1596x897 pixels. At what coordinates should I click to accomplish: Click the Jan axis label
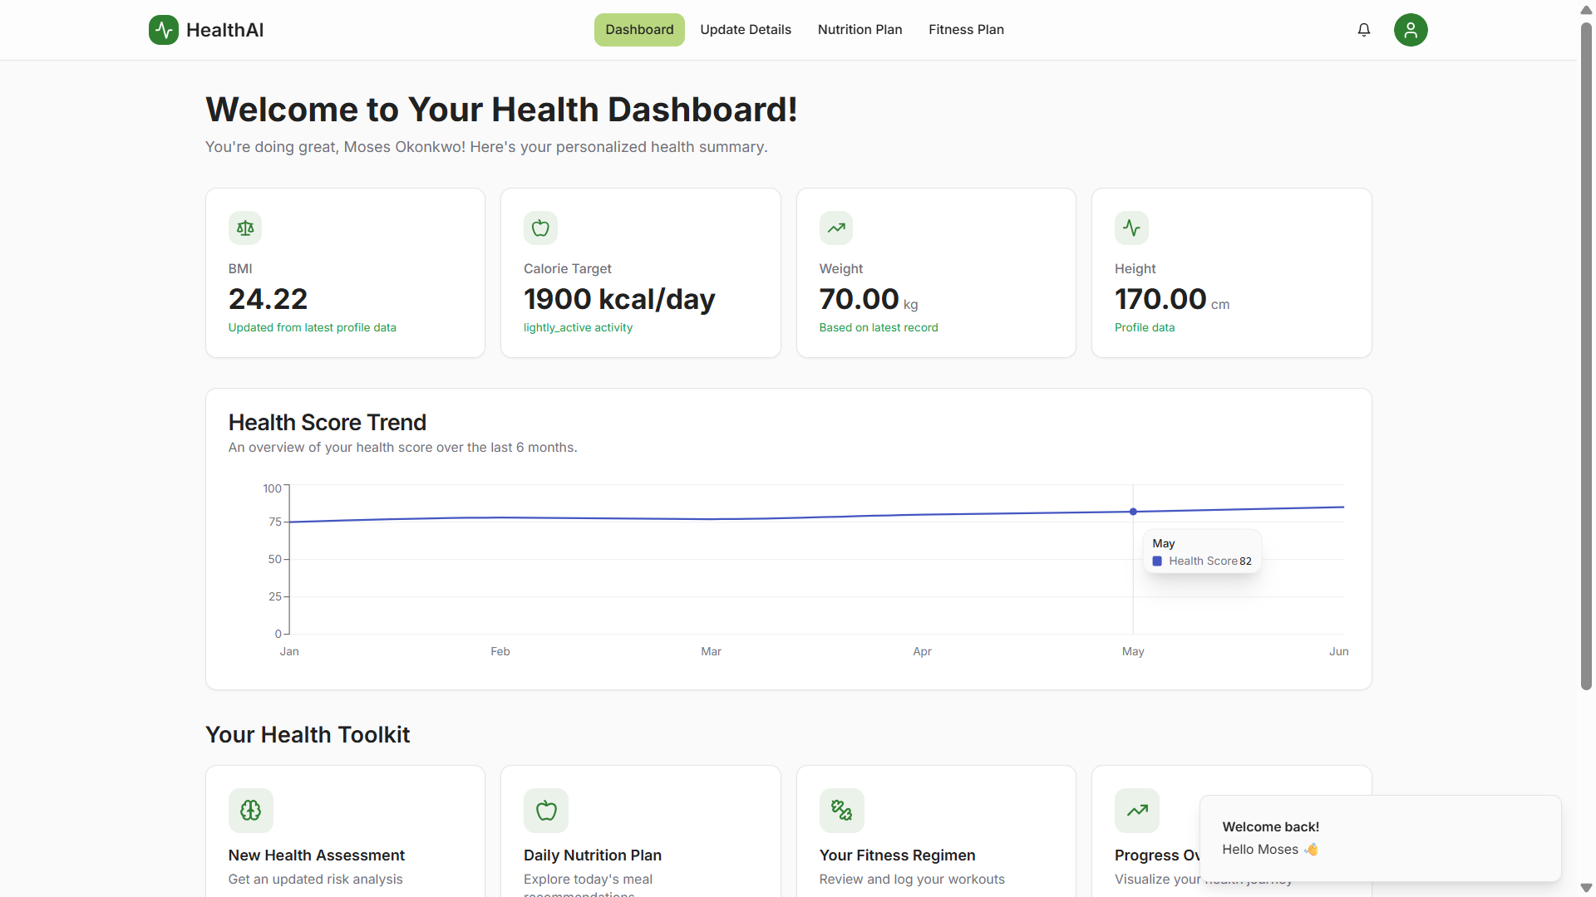tap(289, 651)
